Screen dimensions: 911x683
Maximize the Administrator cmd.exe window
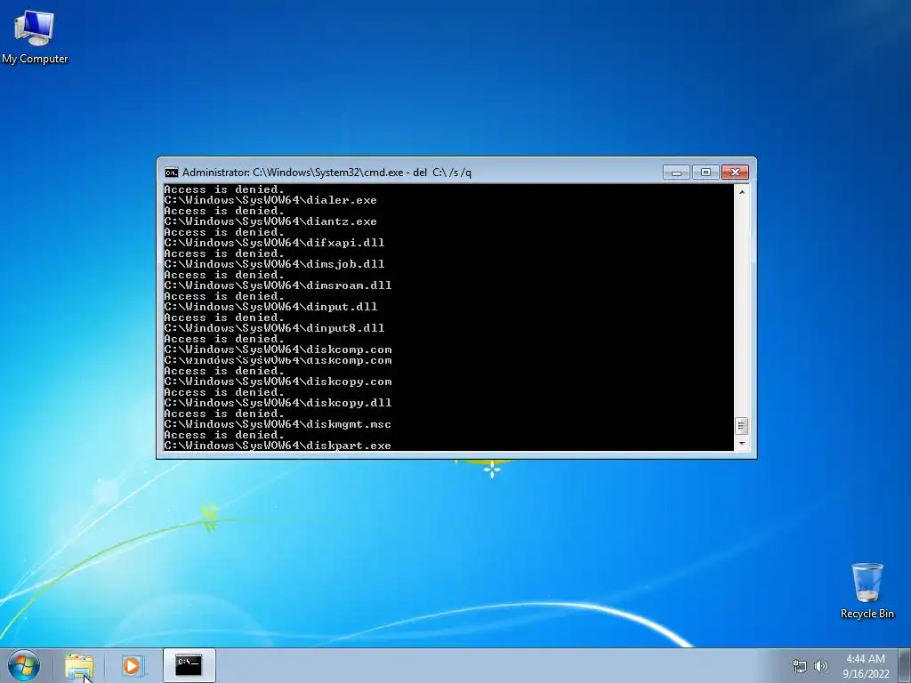pos(705,173)
